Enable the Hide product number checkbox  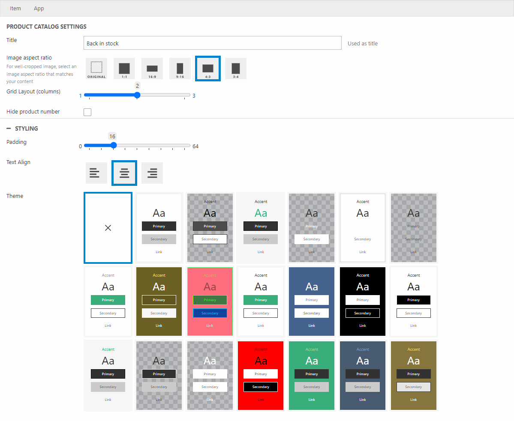pyautogui.click(x=87, y=112)
